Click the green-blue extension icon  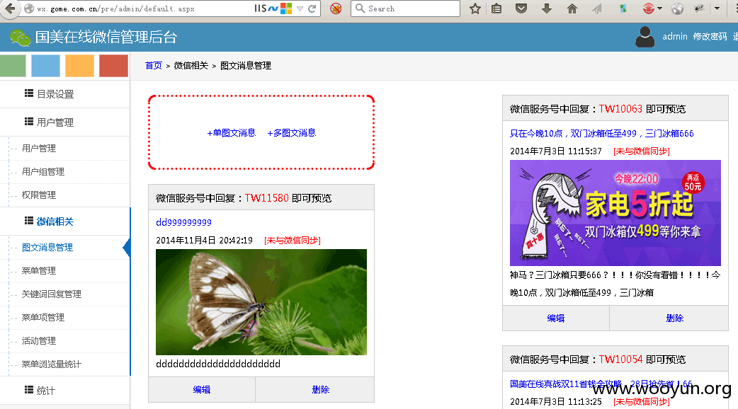pyautogui.click(x=623, y=8)
